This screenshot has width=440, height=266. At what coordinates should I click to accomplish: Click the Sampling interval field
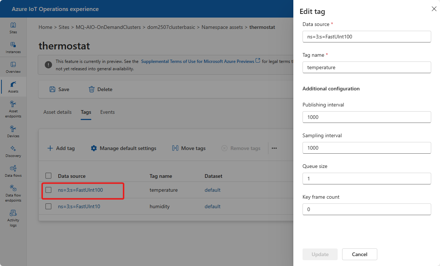pyautogui.click(x=367, y=148)
